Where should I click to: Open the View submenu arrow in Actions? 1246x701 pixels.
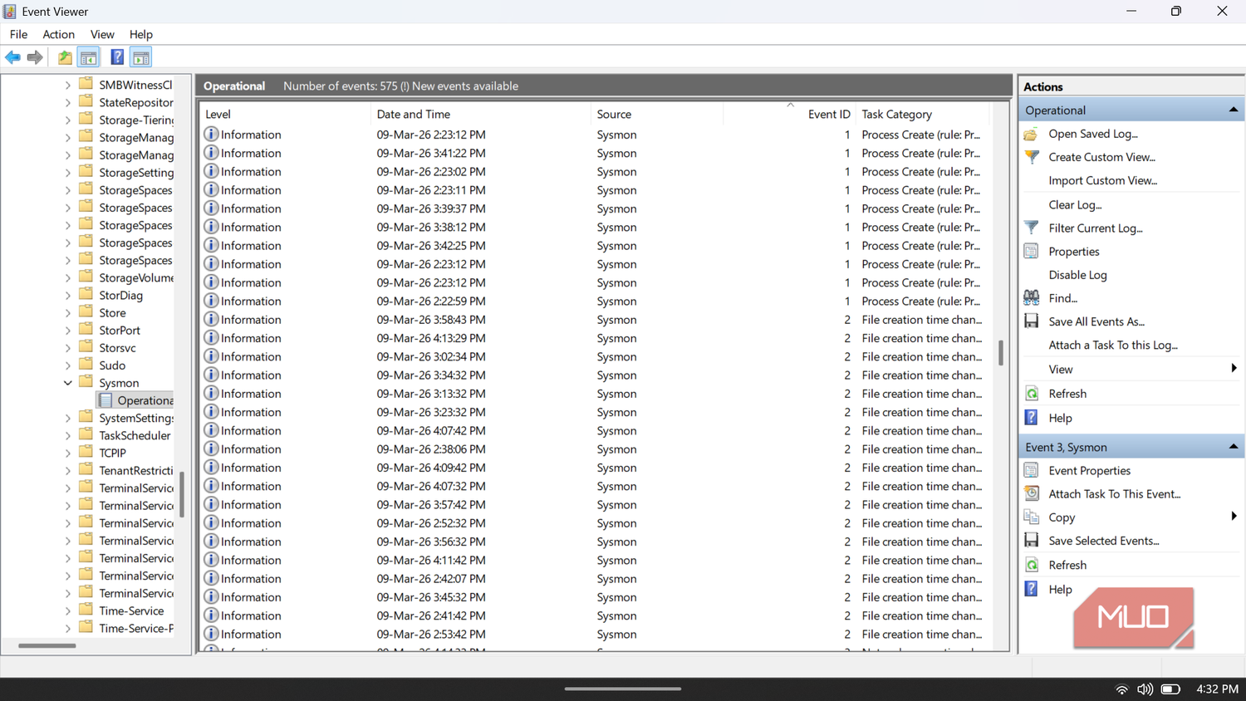click(1234, 369)
